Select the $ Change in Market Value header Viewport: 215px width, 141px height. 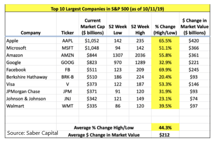pos(195,26)
